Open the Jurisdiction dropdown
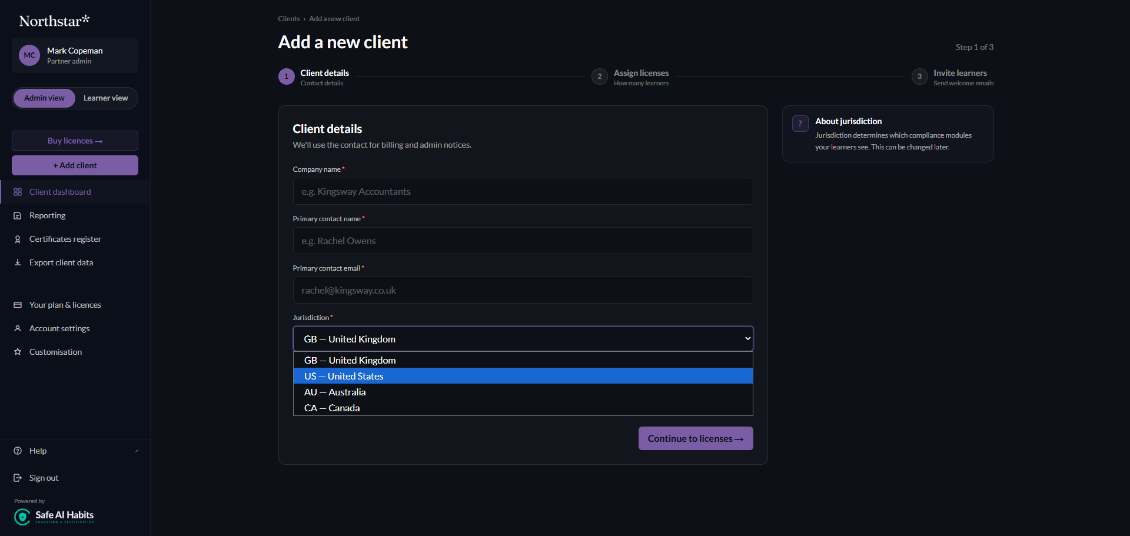Viewport: 1130px width, 536px height. pyautogui.click(x=523, y=339)
